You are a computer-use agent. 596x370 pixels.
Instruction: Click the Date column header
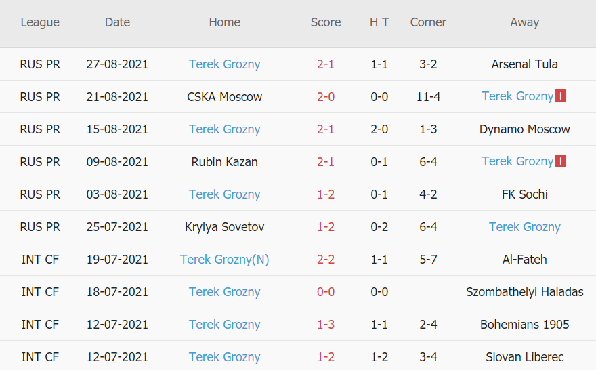click(x=117, y=22)
